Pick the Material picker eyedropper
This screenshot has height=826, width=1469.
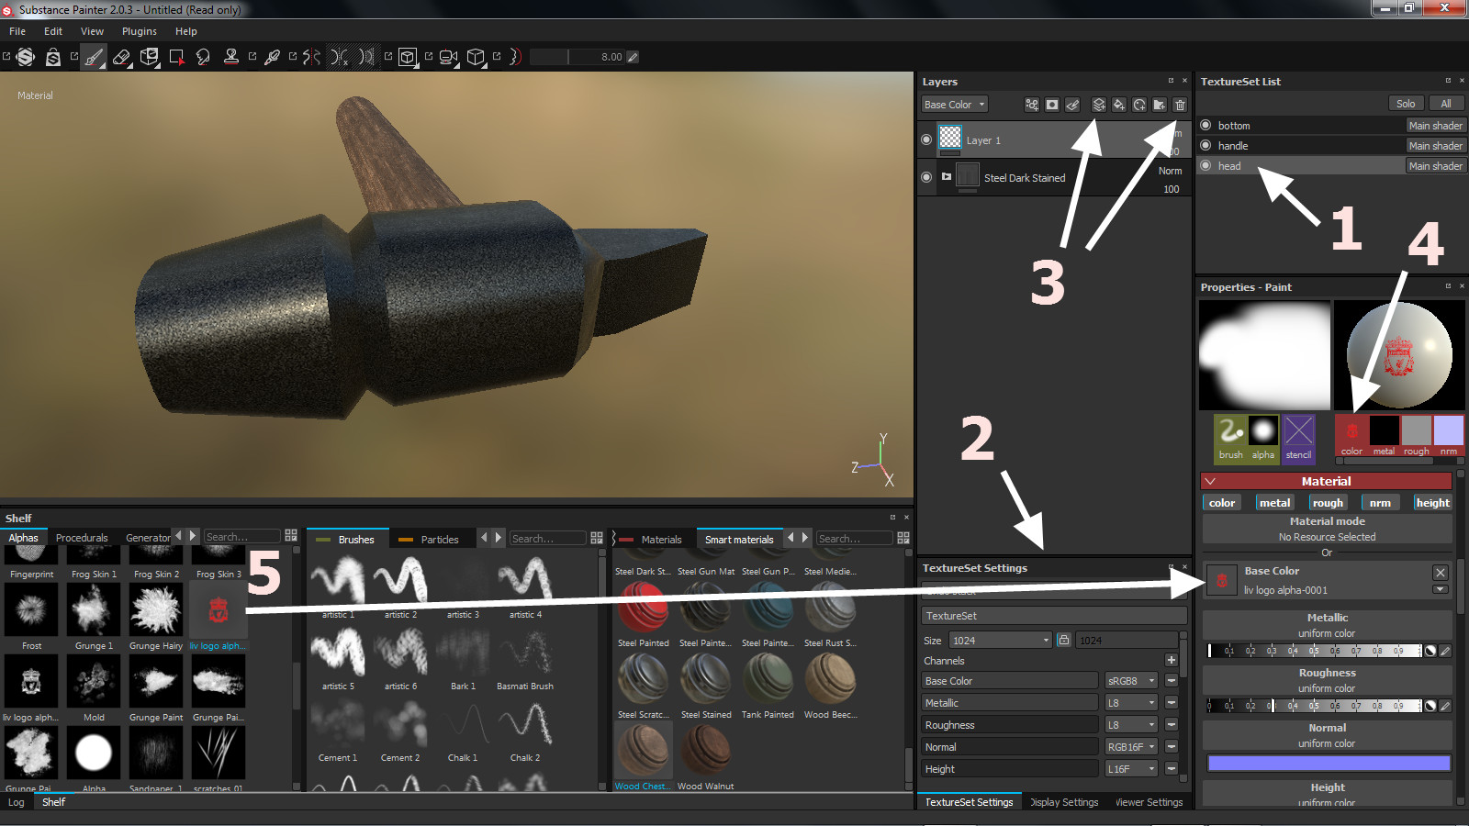(272, 57)
